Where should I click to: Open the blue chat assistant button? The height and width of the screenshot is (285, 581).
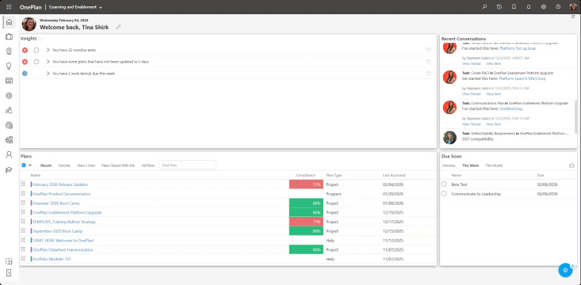[x=565, y=270]
